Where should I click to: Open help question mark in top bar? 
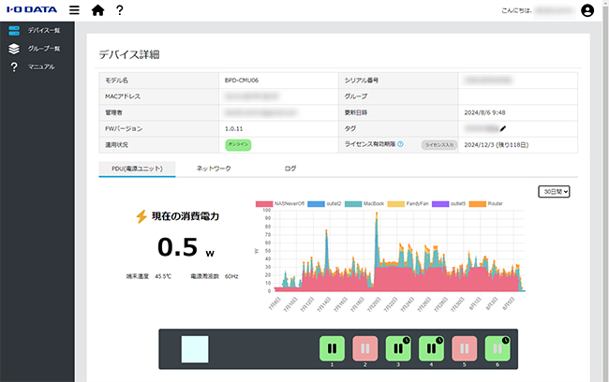click(120, 10)
